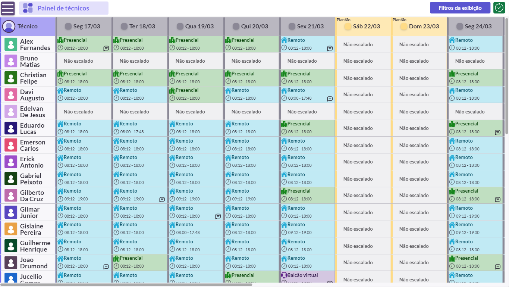Open Joao Drumond Presencial shift Ter 18/03
The width and height of the screenshot is (509, 287).
(139, 263)
